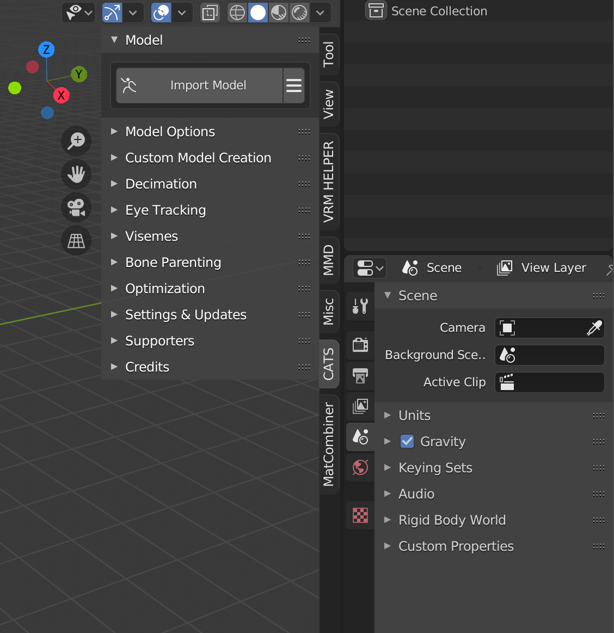614x633 pixels.
Task: Toggle perspective/orthographic grid icon
Action: (x=76, y=241)
